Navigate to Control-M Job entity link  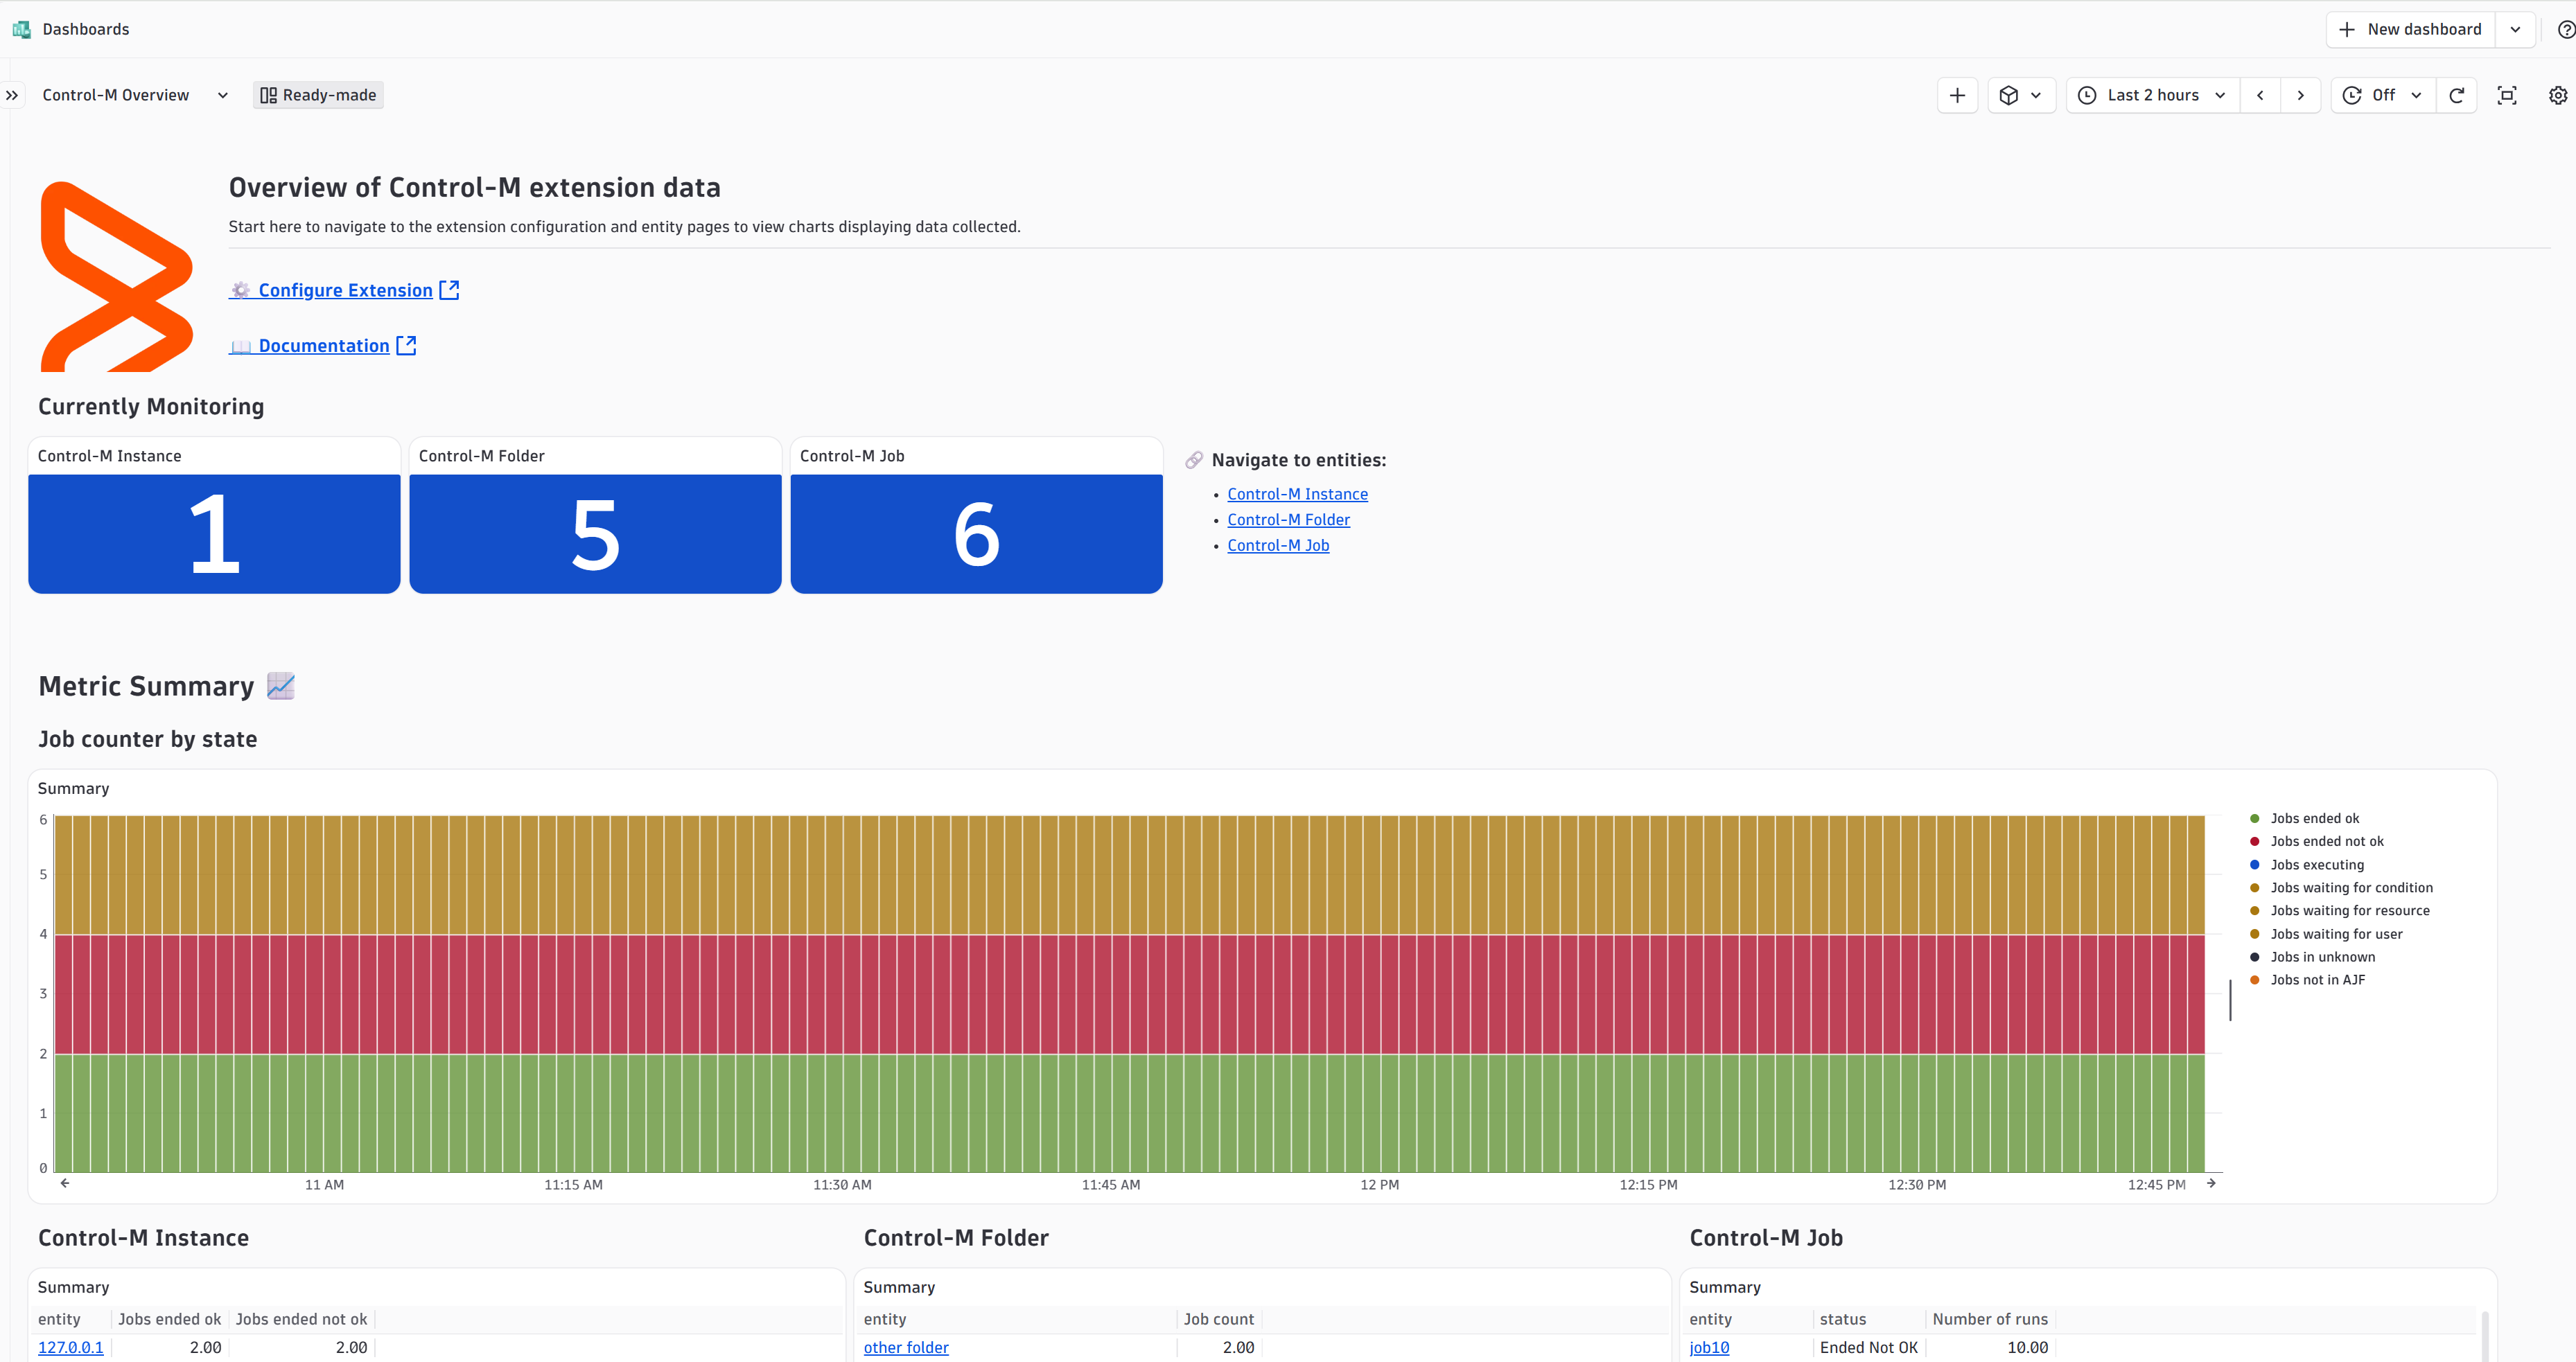click(1278, 546)
